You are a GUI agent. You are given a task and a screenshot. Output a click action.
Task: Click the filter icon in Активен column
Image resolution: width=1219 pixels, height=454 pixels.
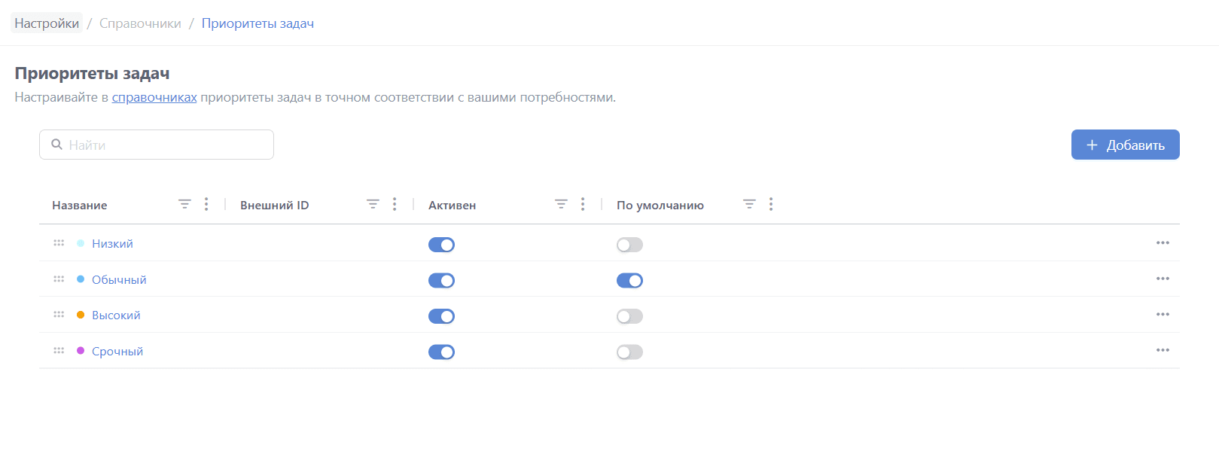pos(561,204)
